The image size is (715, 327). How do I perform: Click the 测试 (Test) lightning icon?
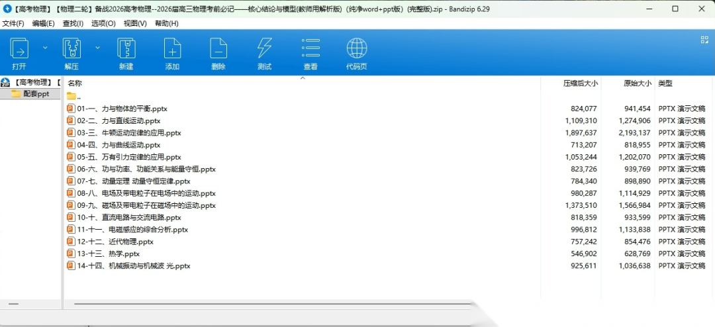point(264,49)
